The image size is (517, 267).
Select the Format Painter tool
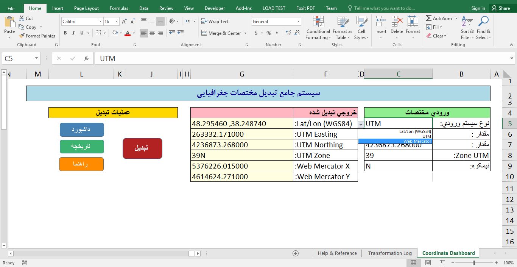[37, 36]
